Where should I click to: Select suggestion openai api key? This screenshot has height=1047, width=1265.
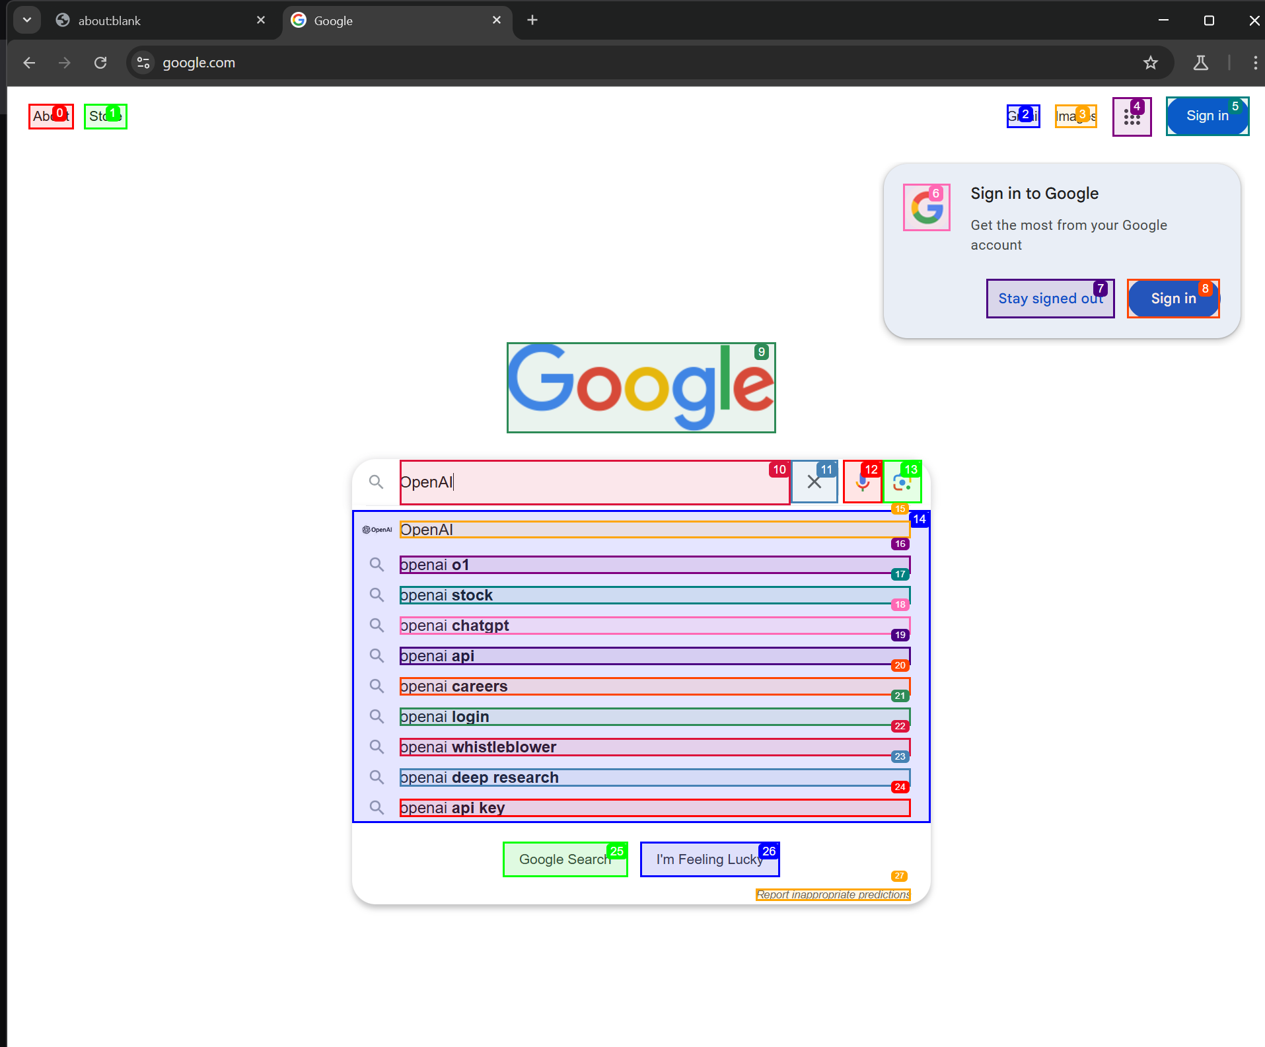(655, 808)
